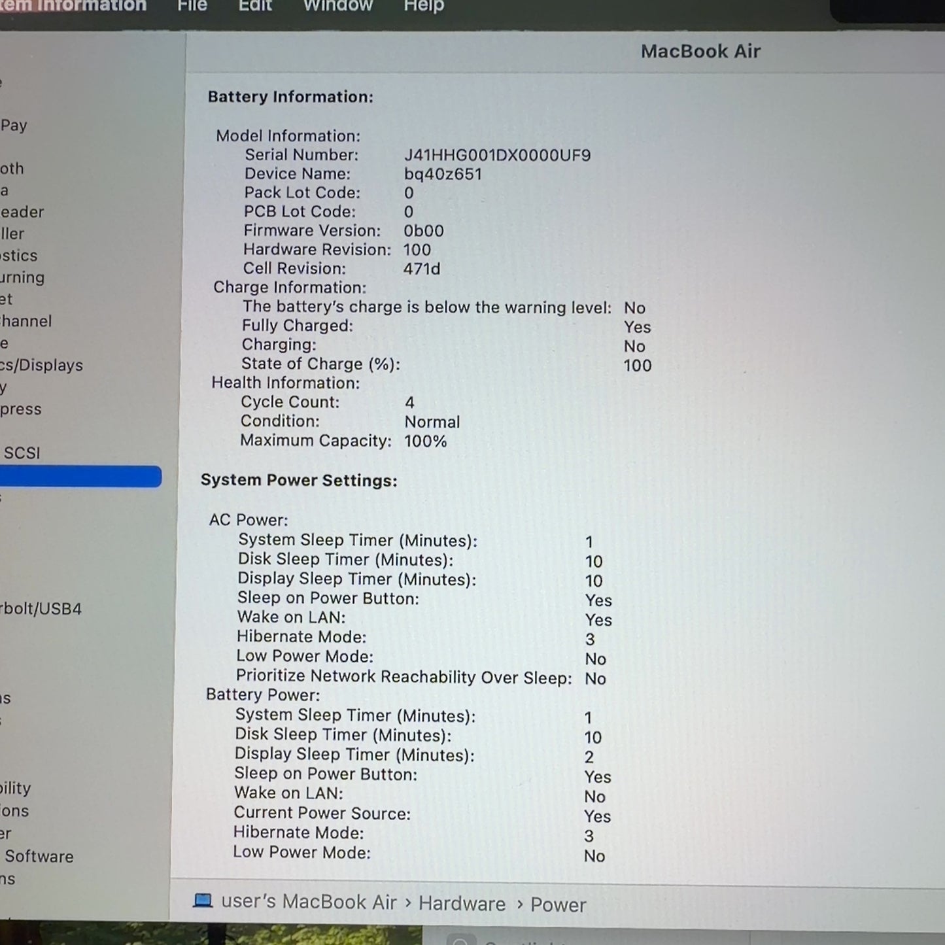
Task: Click Battery Power's Low Power Mode label
Action: point(302,852)
